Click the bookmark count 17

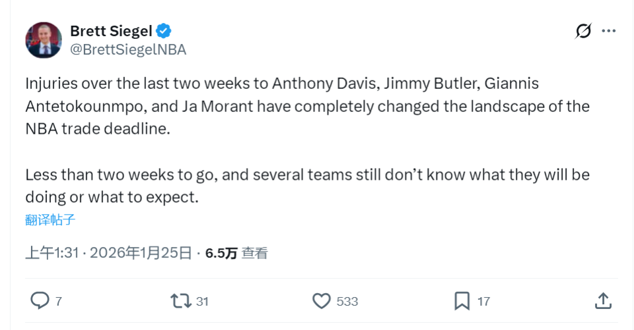[x=483, y=302]
